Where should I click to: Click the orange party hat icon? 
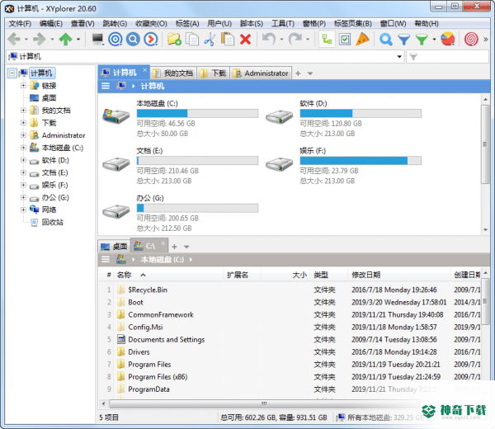point(362,40)
